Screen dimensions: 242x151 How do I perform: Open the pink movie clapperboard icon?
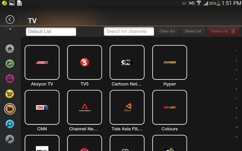pos(10,79)
